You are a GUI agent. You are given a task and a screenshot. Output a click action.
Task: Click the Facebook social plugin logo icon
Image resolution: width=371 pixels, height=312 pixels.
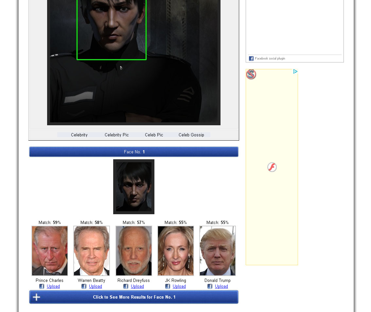pos(251,59)
